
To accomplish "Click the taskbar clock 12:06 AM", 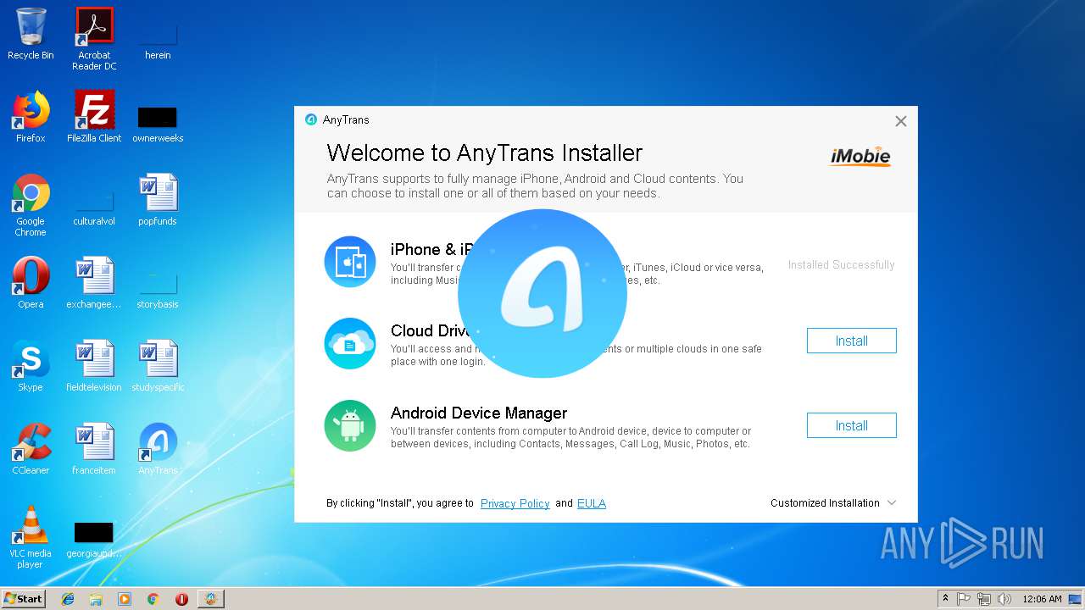I will click(x=1042, y=599).
